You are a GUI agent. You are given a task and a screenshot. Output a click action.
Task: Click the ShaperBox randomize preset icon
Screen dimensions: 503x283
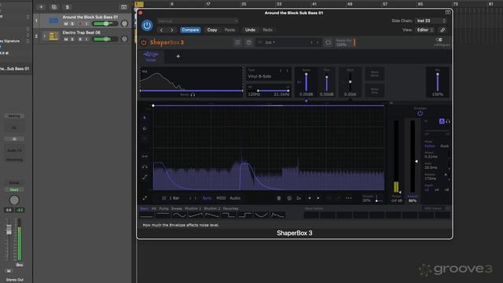pyautogui.click(x=328, y=42)
